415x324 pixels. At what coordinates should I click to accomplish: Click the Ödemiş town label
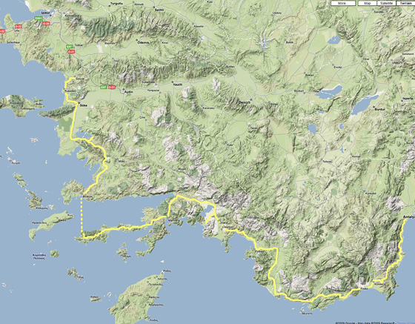144,42
